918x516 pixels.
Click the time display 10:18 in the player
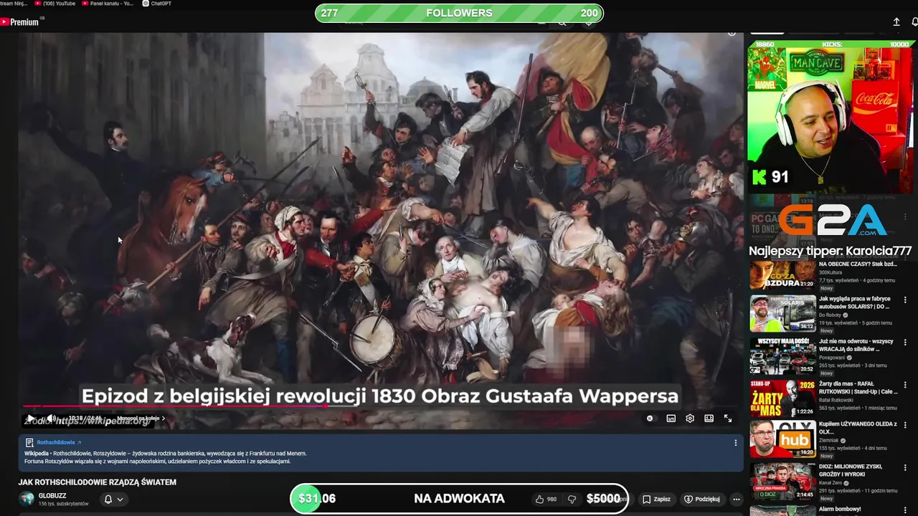point(85,419)
